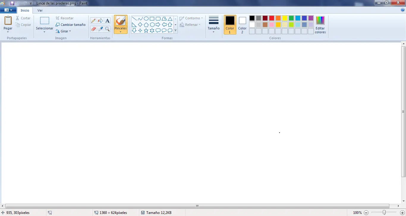406x216 pixels.
Task: Activate Color 1 foreground selector
Action: pyautogui.click(x=230, y=25)
